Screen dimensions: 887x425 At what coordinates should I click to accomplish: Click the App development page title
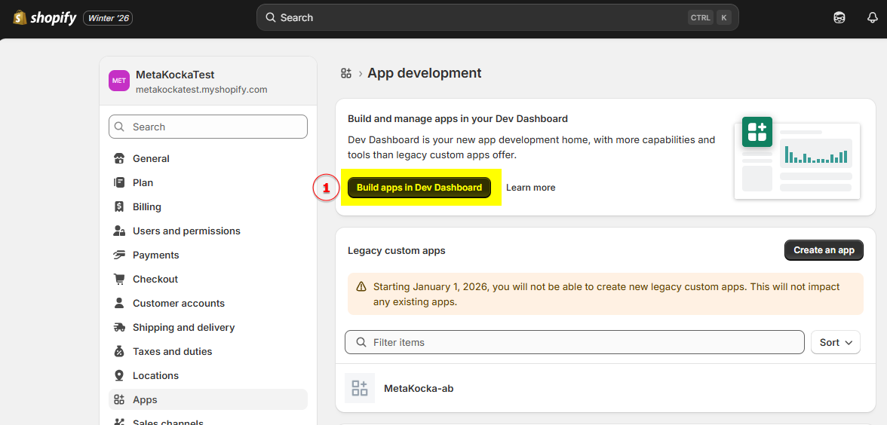[424, 73]
